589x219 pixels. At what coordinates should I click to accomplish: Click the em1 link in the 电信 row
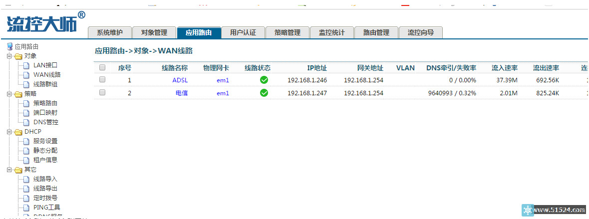point(223,93)
